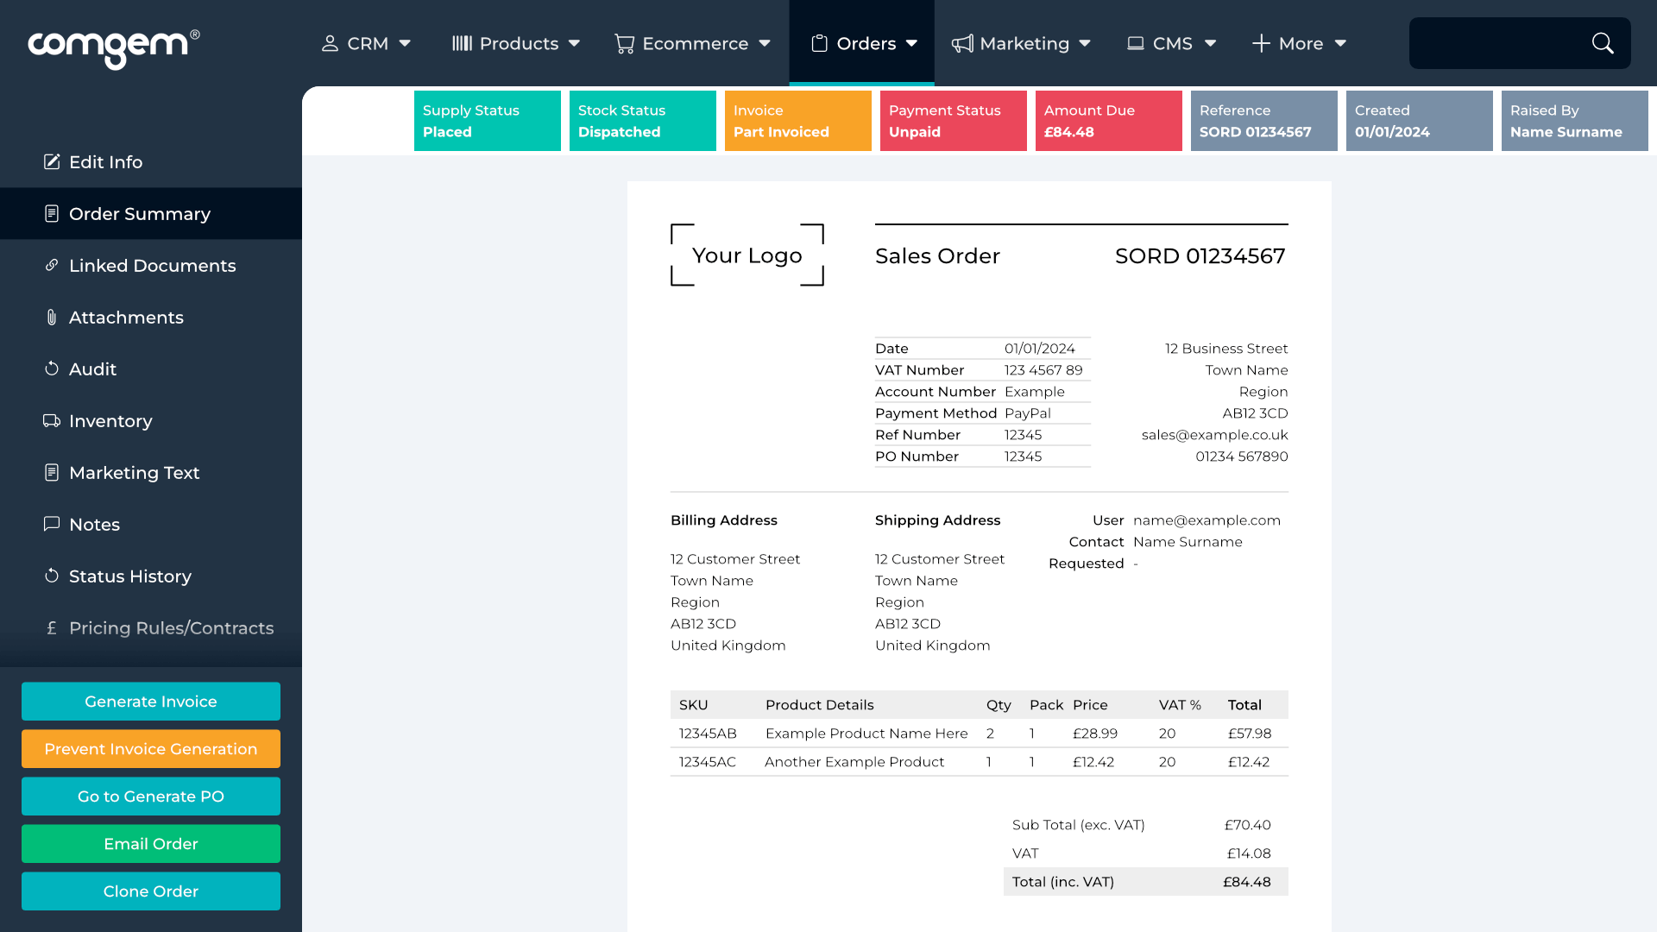The width and height of the screenshot is (1657, 932).
Task: Click the Linked Documents chain icon
Action: pyautogui.click(x=52, y=265)
